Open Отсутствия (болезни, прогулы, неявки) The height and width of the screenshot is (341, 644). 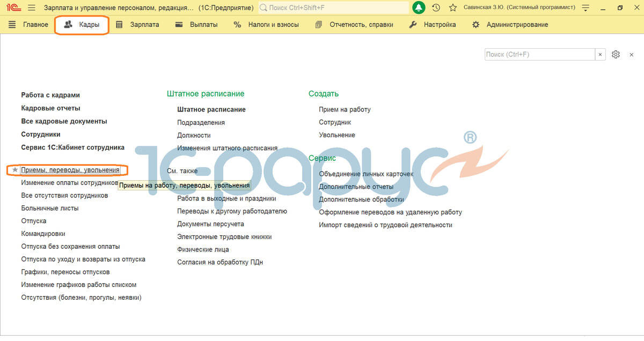click(81, 298)
